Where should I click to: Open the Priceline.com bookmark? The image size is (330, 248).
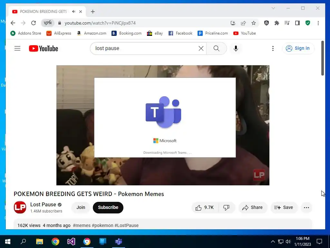pos(213,33)
